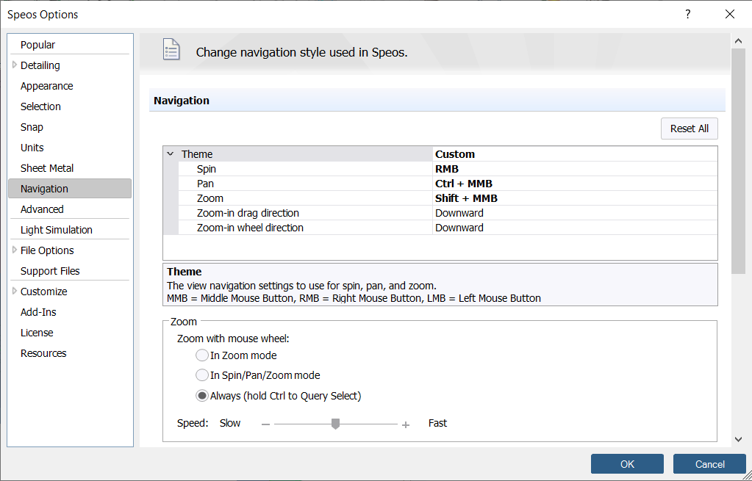Collapse the Theme property group
752x481 pixels.
171,153
